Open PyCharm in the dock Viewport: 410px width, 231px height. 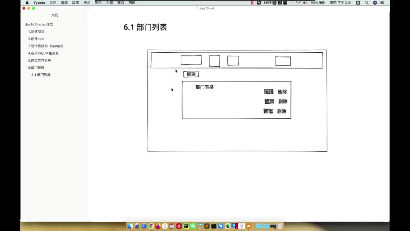[x=186, y=226]
